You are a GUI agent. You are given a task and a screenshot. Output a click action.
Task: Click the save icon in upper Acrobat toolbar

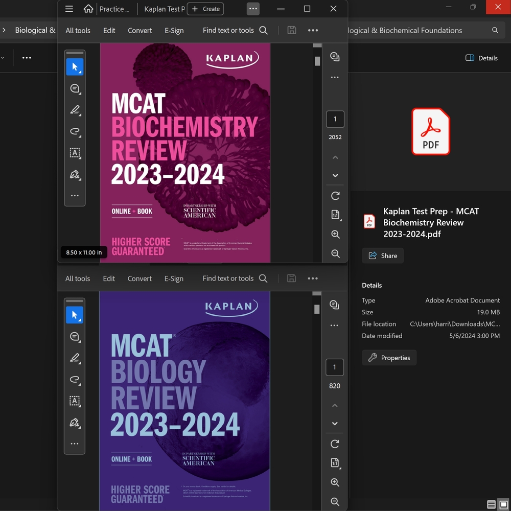click(x=292, y=30)
